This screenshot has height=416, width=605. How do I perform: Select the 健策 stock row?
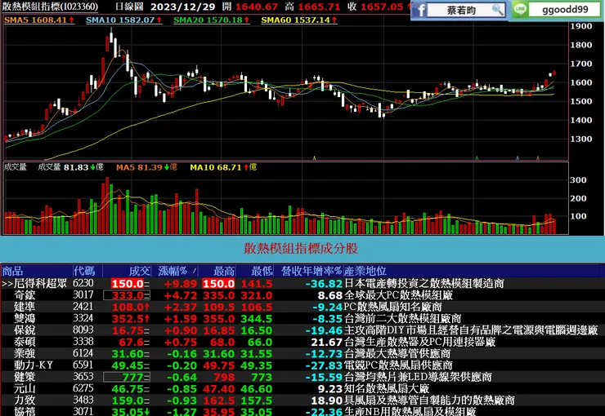[x=302, y=377]
